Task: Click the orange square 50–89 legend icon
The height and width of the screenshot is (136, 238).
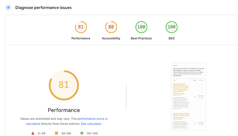Action: point(56,133)
